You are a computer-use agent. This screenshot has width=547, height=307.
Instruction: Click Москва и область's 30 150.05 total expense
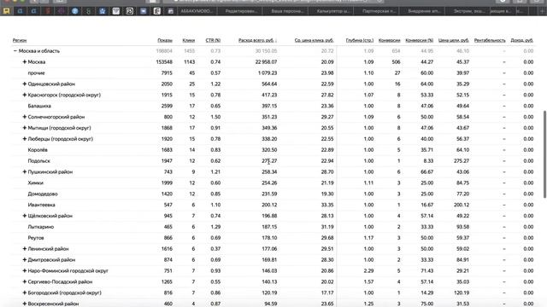click(x=266, y=51)
